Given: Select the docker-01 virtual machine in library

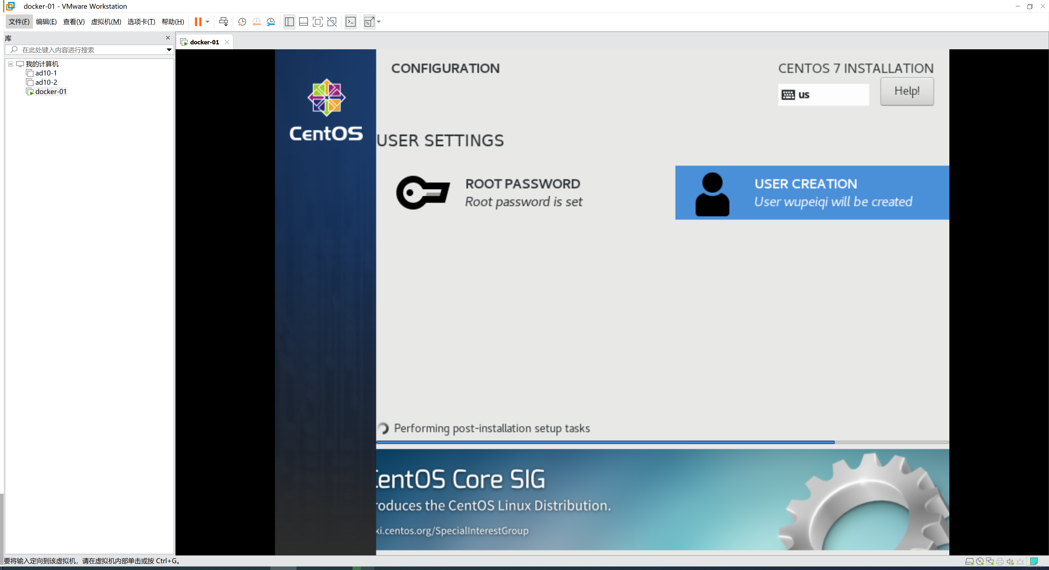Looking at the screenshot, I should coord(50,92).
